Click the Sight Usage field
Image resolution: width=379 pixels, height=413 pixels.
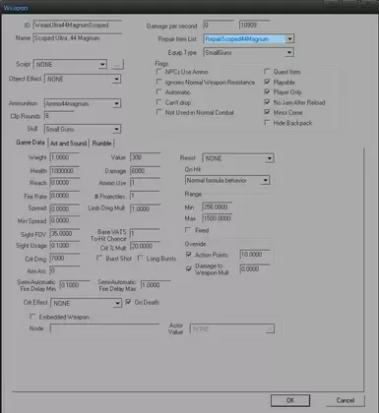pyautogui.click(x=65, y=246)
